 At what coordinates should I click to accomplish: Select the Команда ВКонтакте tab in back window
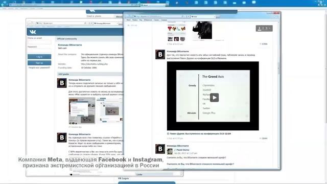(106, 24)
